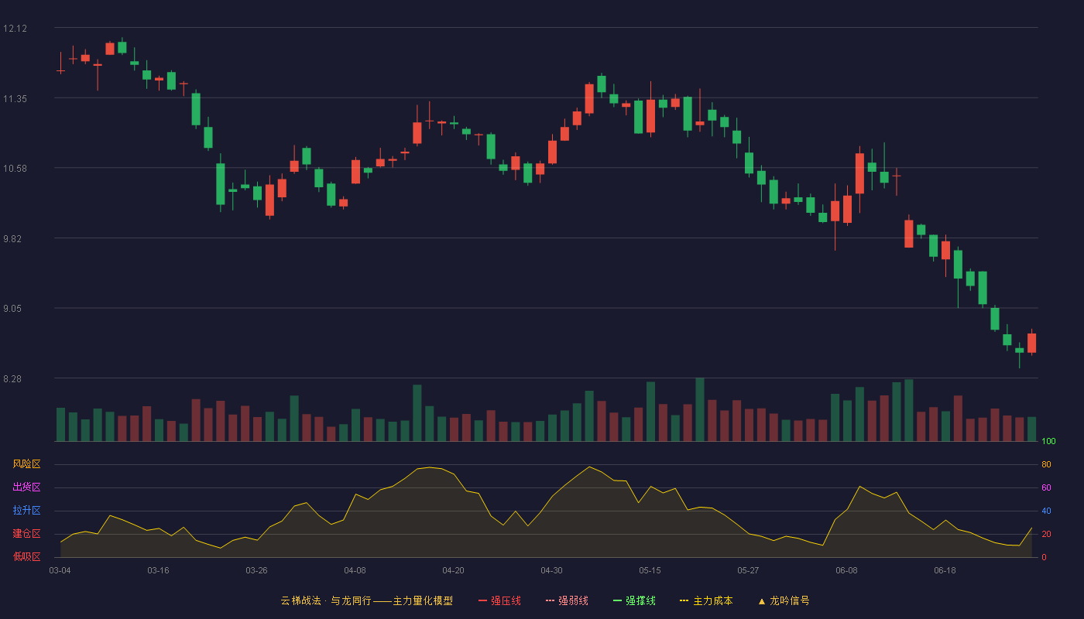Click the red 0 indicator scale value
The image size is (1084, 619).
pos(1044,557)
